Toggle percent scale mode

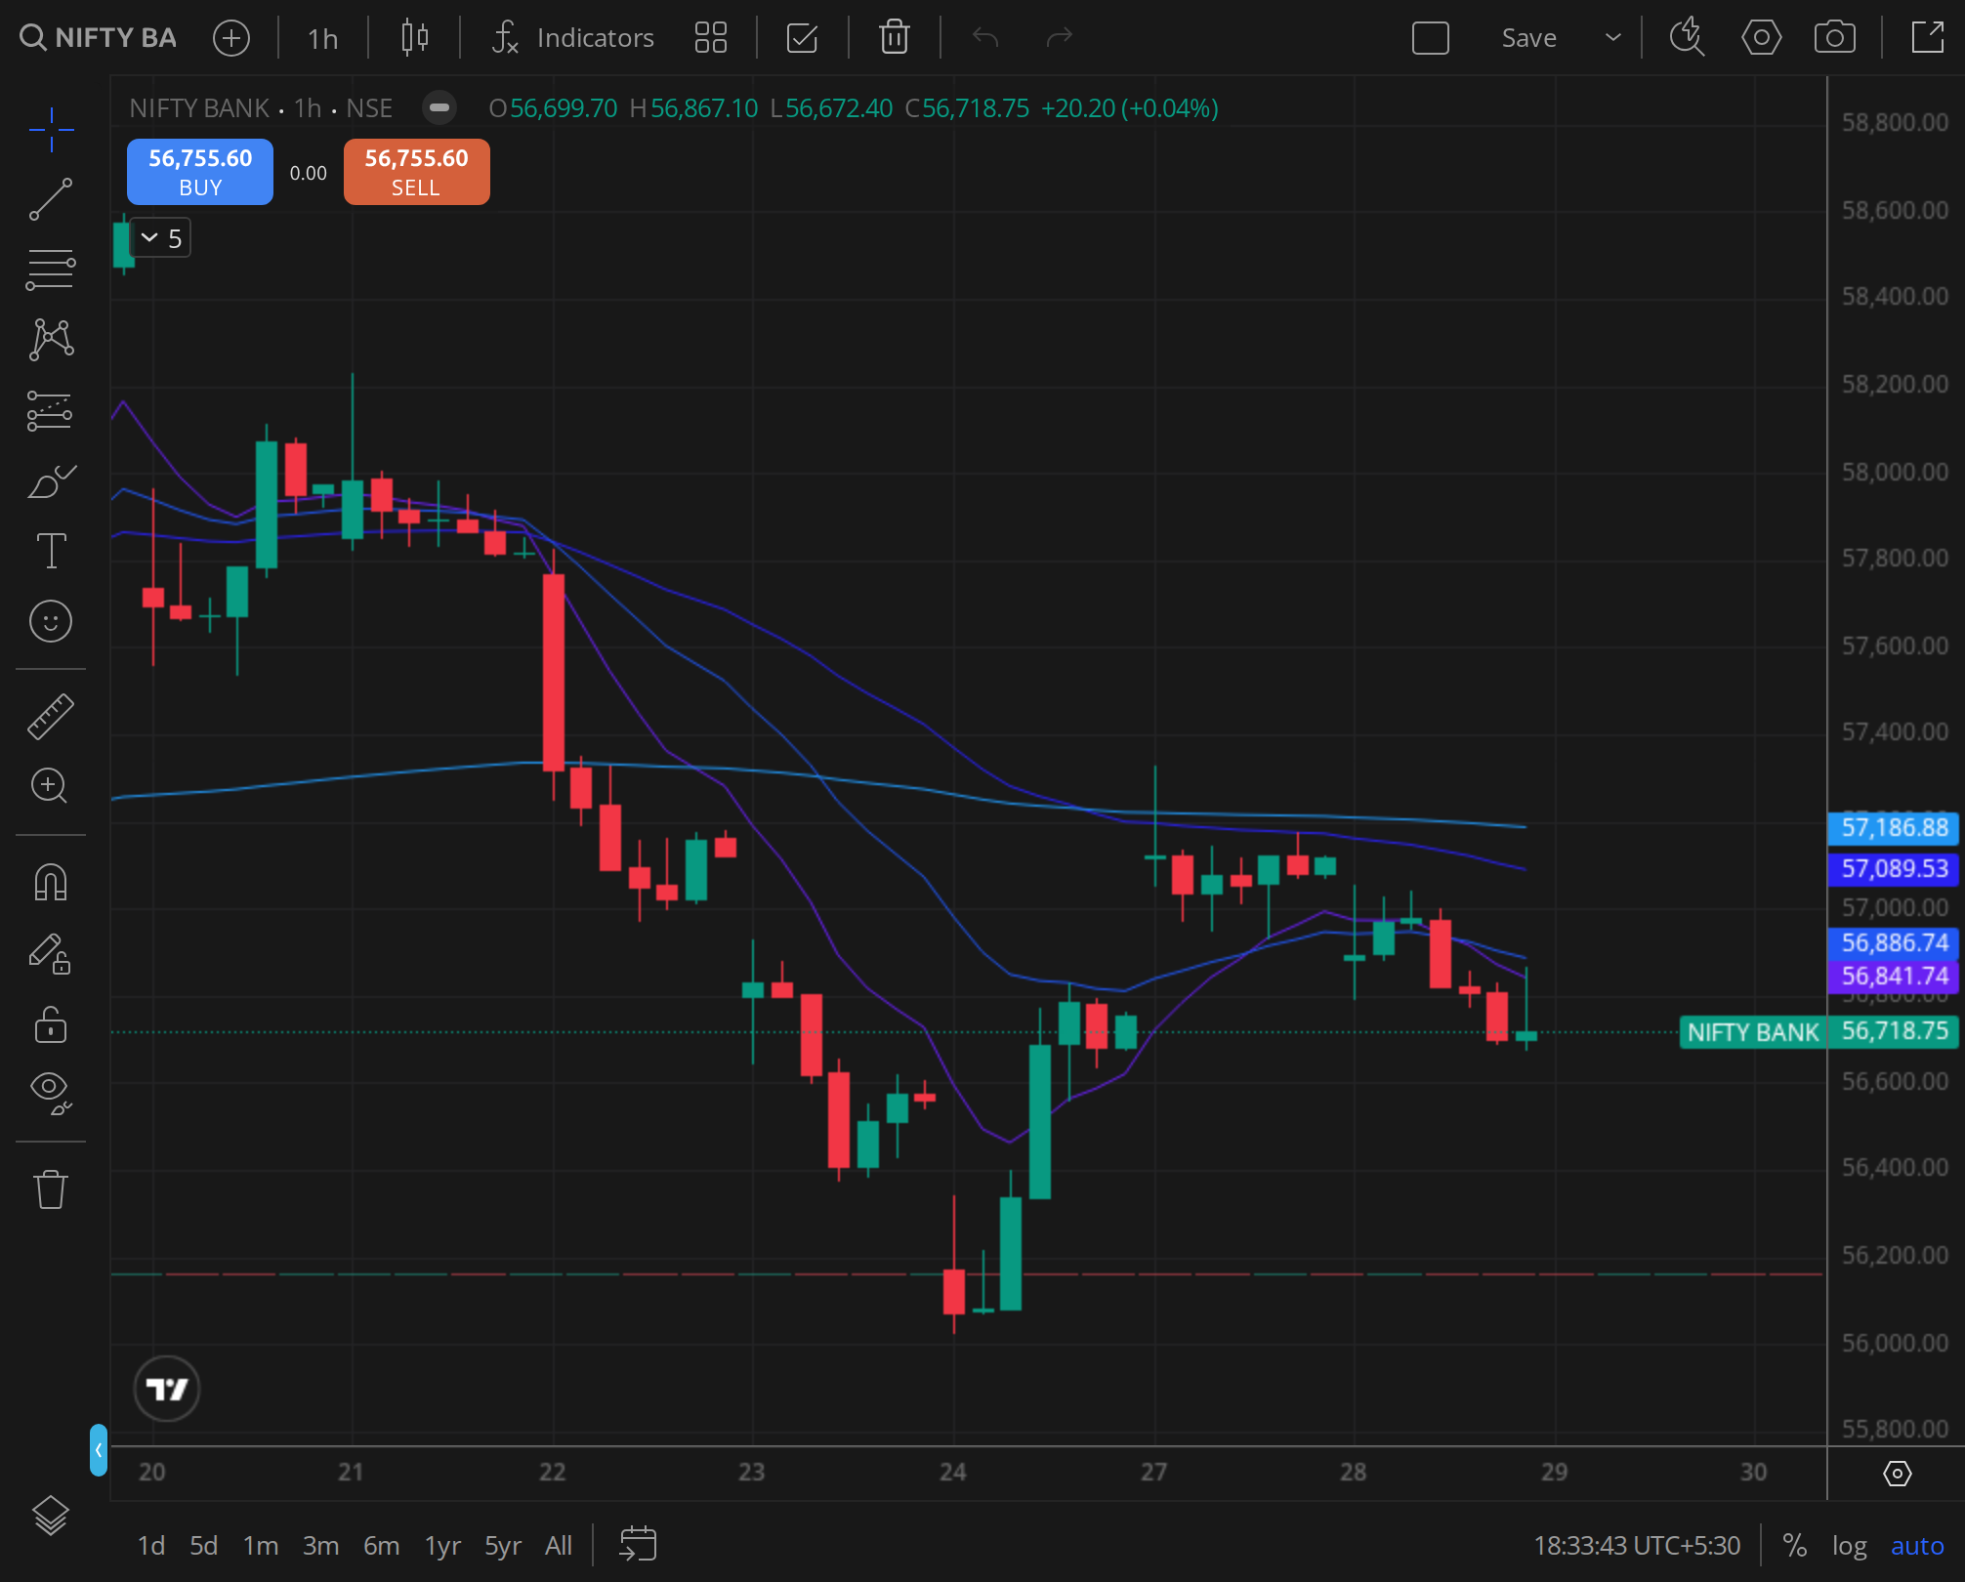(x=1794, y=1546)
